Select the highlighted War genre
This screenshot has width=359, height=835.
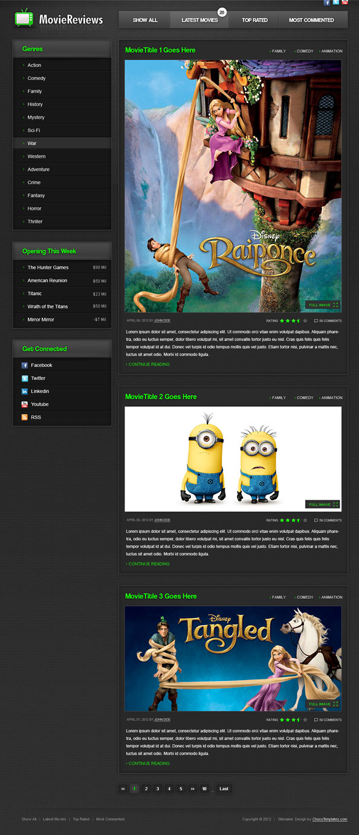point(62,144)
